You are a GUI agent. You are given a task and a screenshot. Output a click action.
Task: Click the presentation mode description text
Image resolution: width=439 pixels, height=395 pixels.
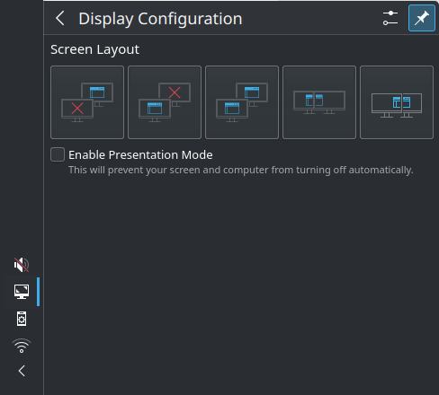[x=241, y=170]
